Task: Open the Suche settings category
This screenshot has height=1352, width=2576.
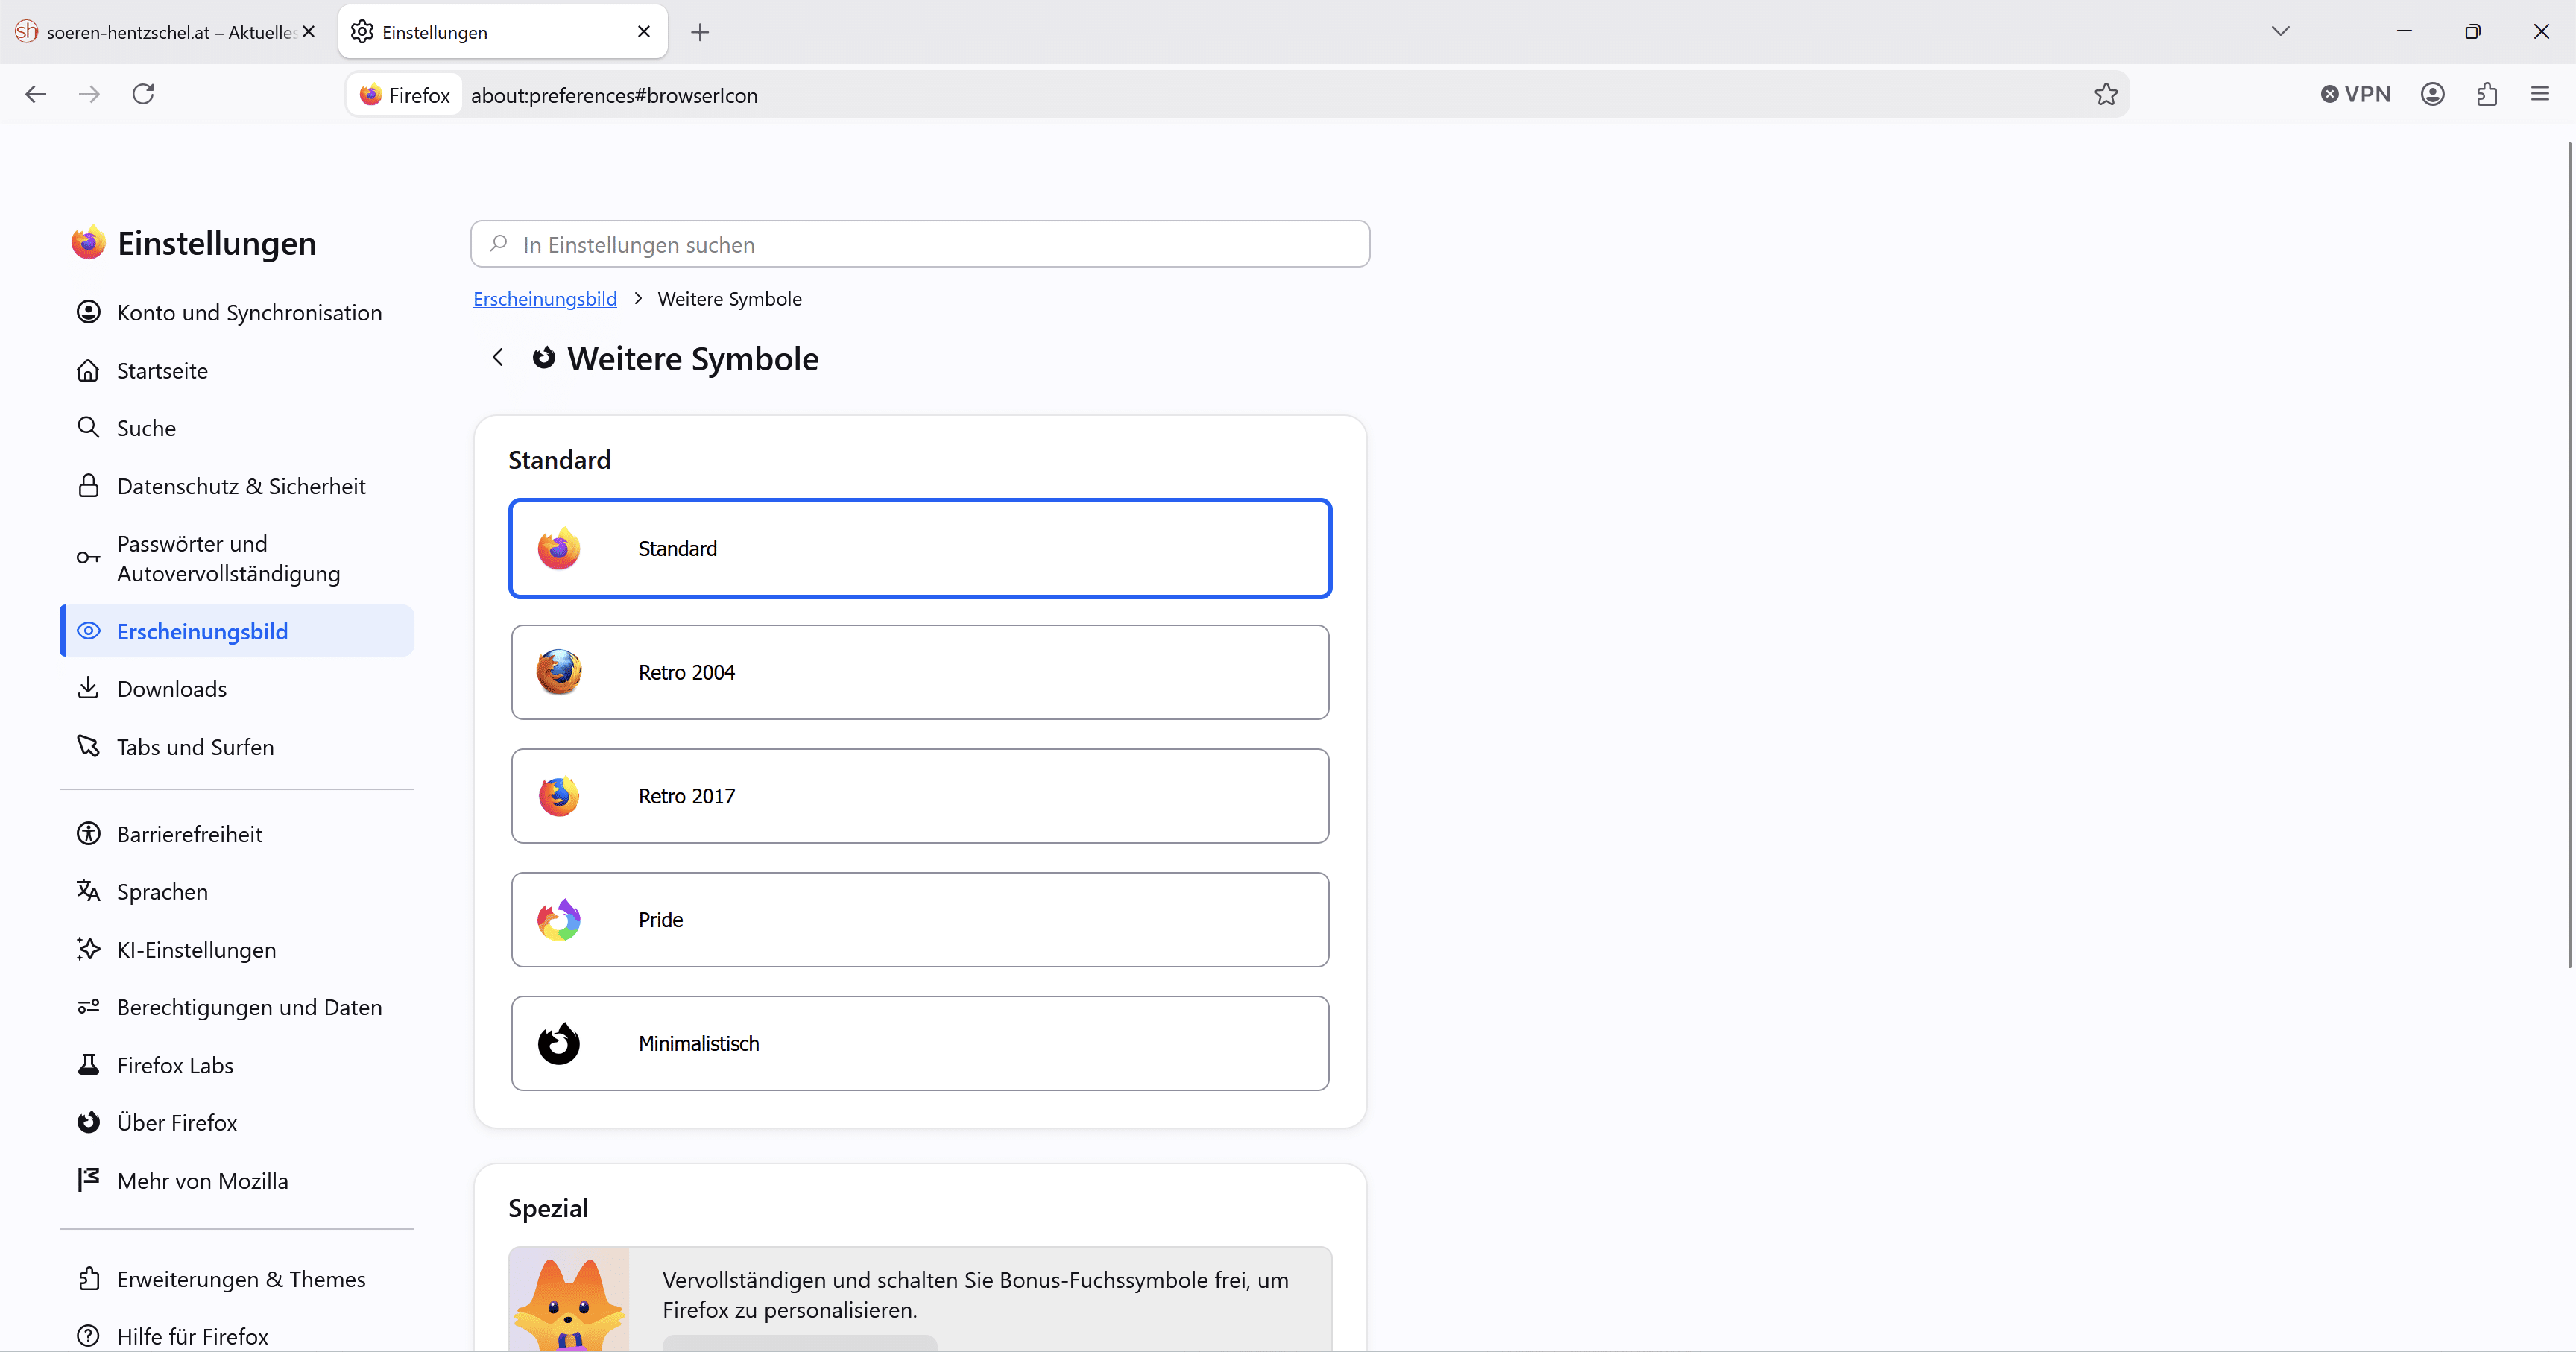Action: tap(237, 428)
